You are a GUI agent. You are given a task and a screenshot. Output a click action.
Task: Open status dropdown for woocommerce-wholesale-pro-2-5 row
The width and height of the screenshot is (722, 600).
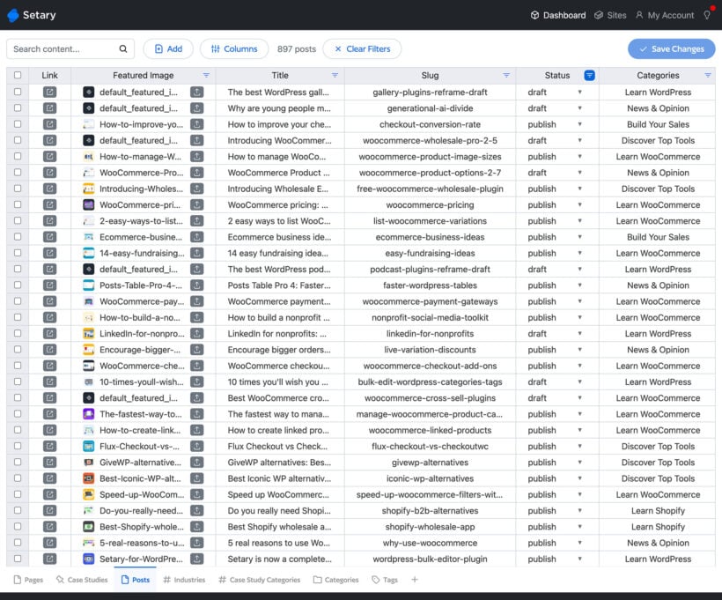(579, 141)
